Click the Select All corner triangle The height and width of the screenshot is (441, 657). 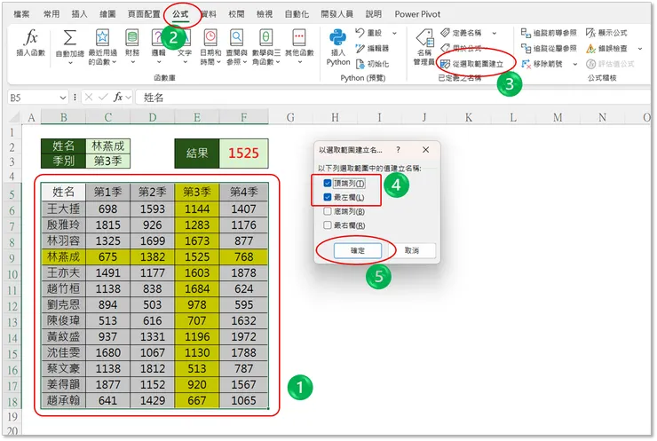click(x=13, y=117)
